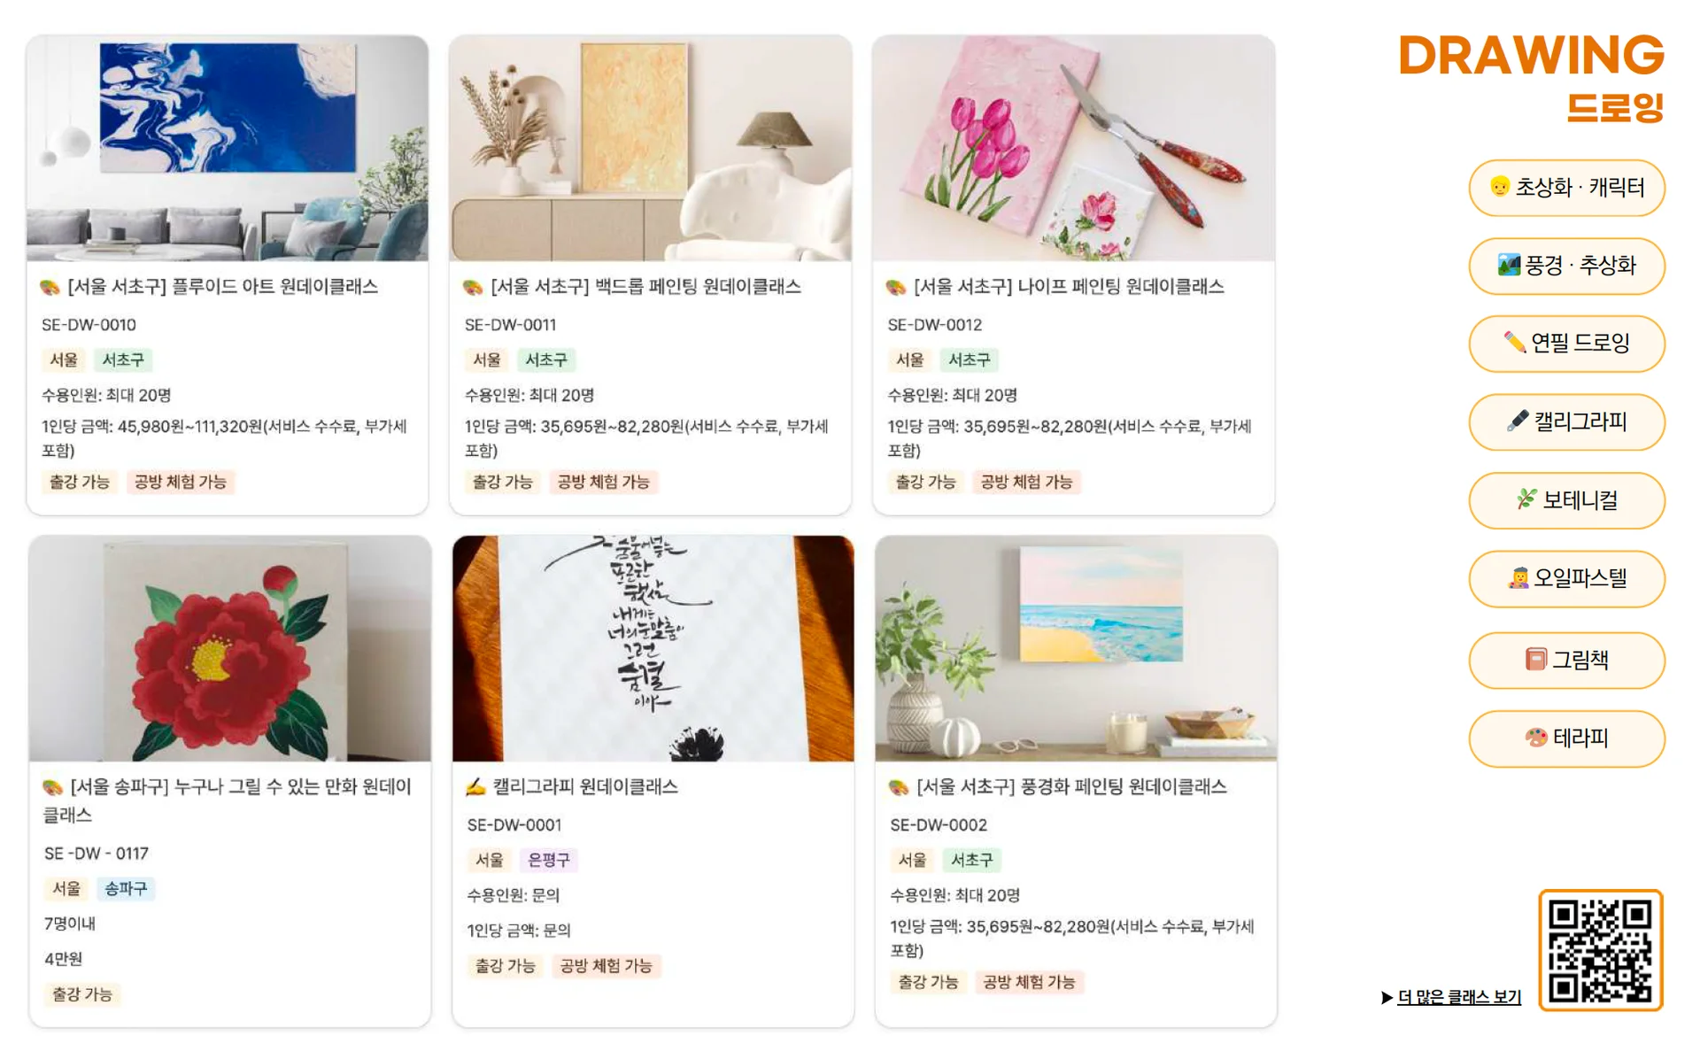Click the palette icon on 플루이드 아트 card

tap(50, 287)
